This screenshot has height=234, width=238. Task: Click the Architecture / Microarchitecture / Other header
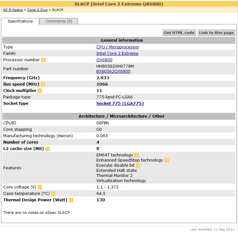(x=119, y=116)
